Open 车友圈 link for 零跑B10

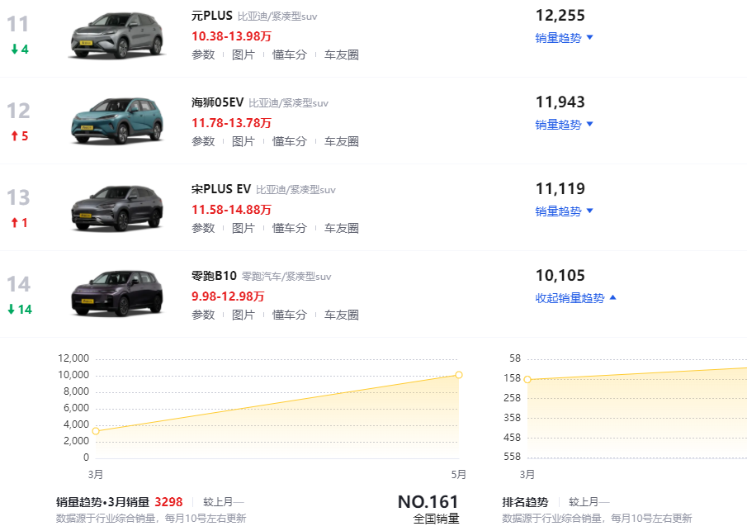(x=342, y=315)
